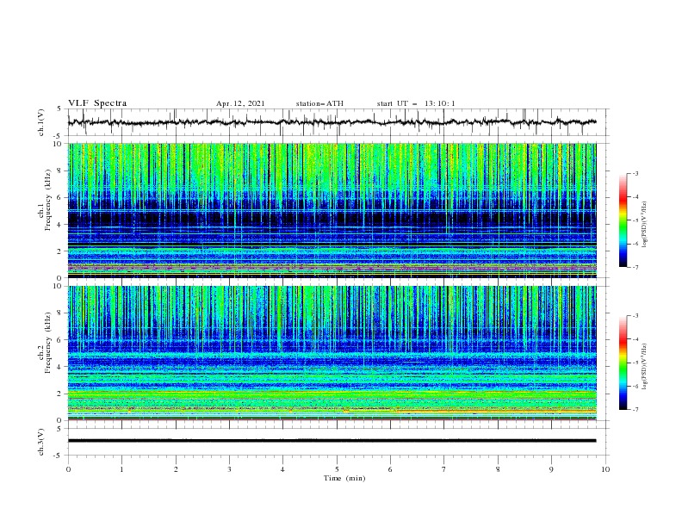Click the time axis tick label "3"

(x=229, y=469)
